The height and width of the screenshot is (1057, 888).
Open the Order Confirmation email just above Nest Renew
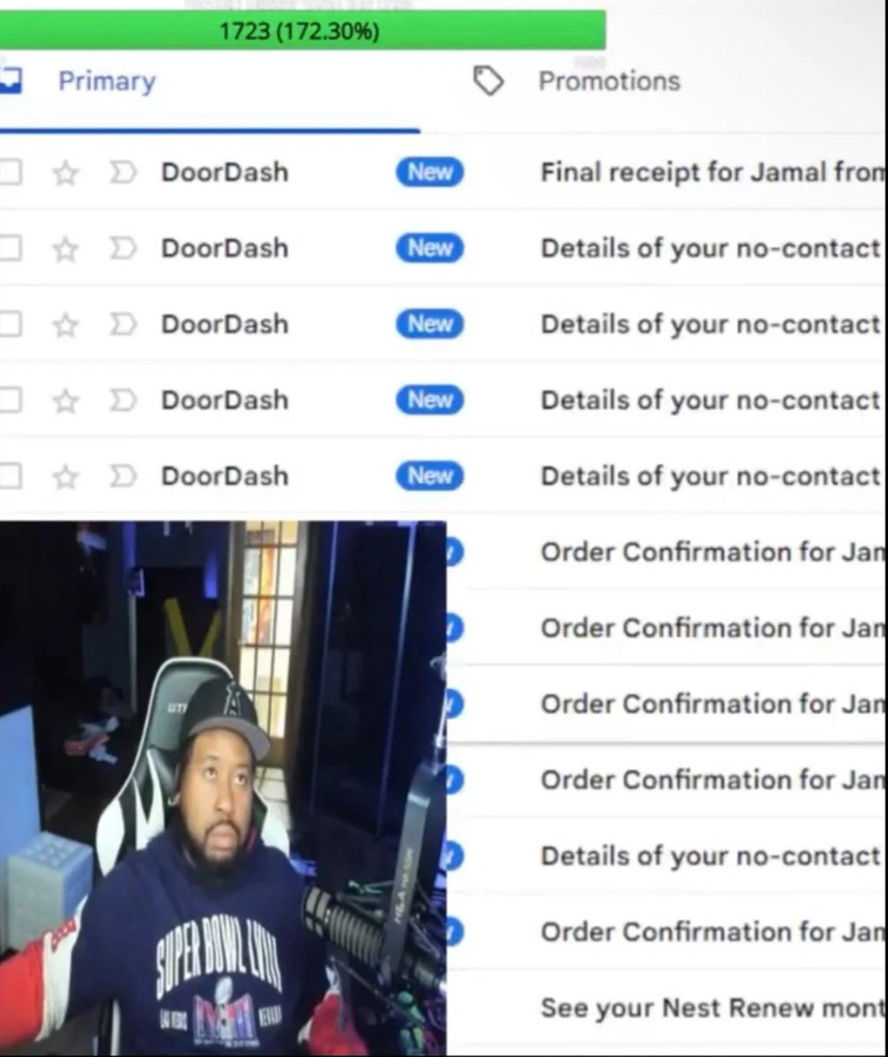[712, 931]
